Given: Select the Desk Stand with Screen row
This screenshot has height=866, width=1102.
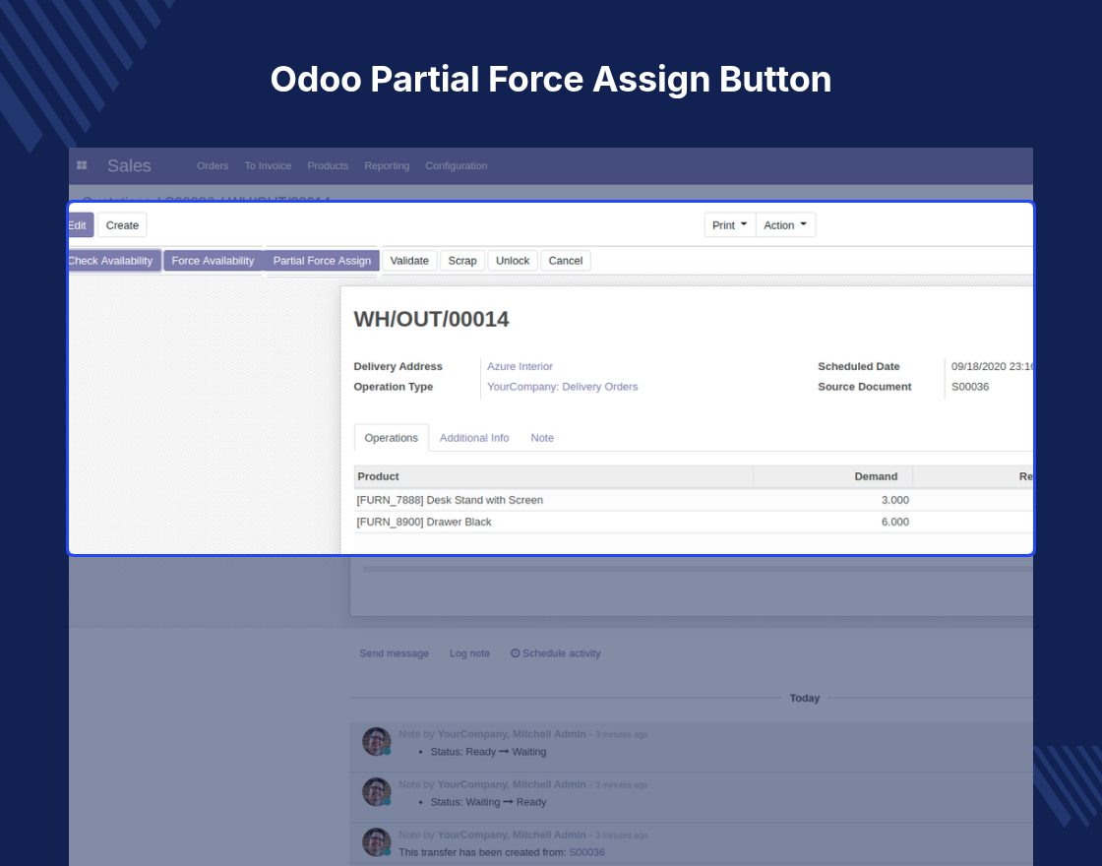Looking at the screenshot, I should click(x=693, y=500).
